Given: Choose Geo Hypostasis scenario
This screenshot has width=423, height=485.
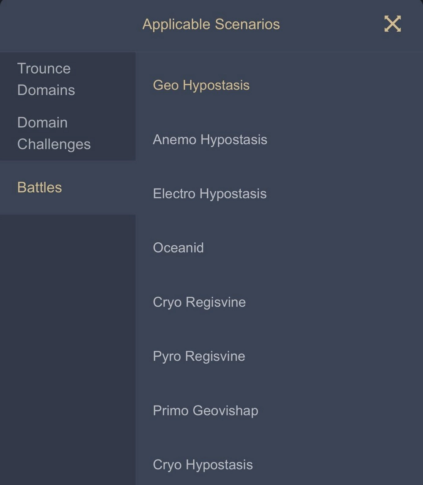Looking at the screenshot, I should pos(201,85).
